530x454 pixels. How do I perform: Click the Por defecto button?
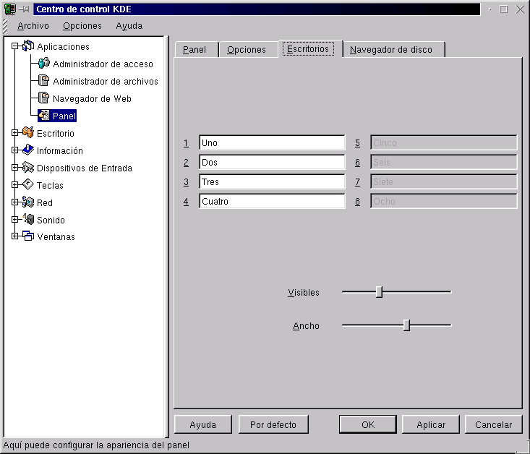[x=273, y=424]
